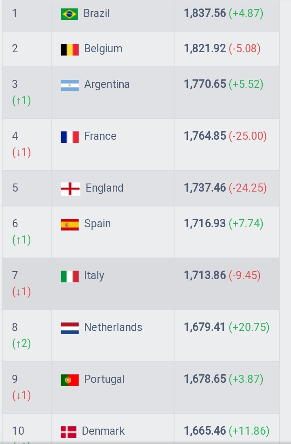This screenshot has height=444, width=291.
Task: Select the England country name
Action: tap(105, 188)
